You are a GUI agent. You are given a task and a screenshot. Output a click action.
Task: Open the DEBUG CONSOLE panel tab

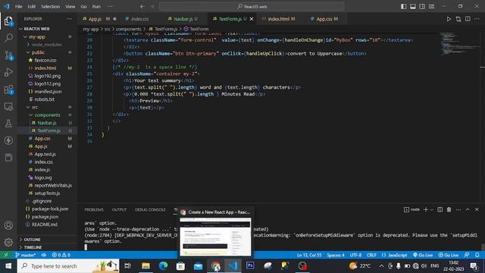pos(150,209)
